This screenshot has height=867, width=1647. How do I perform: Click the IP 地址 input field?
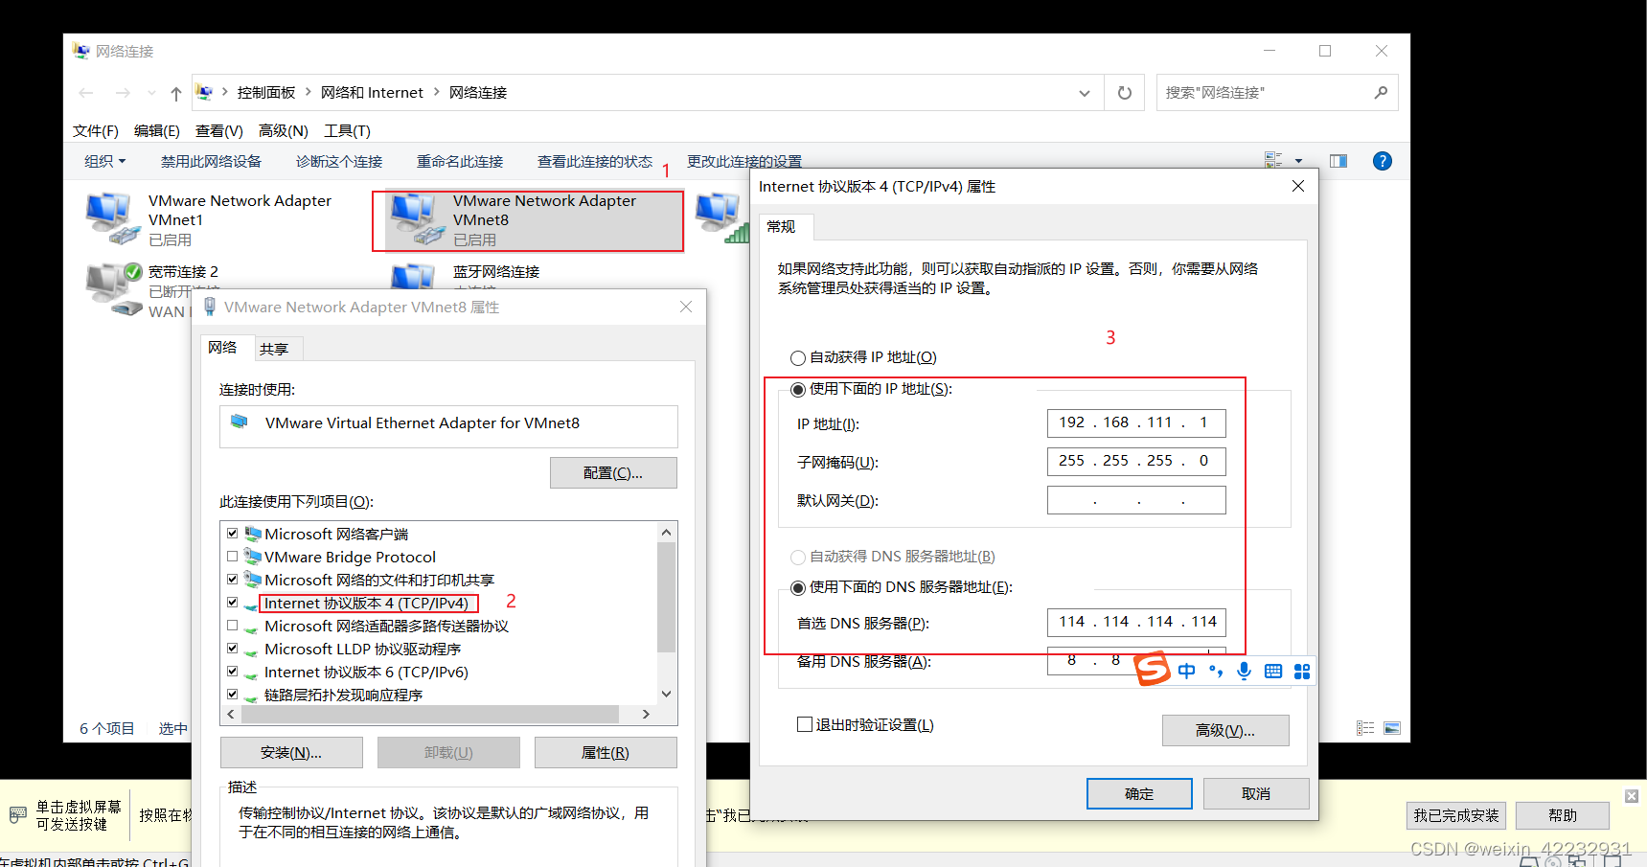tap(1136, 422)
